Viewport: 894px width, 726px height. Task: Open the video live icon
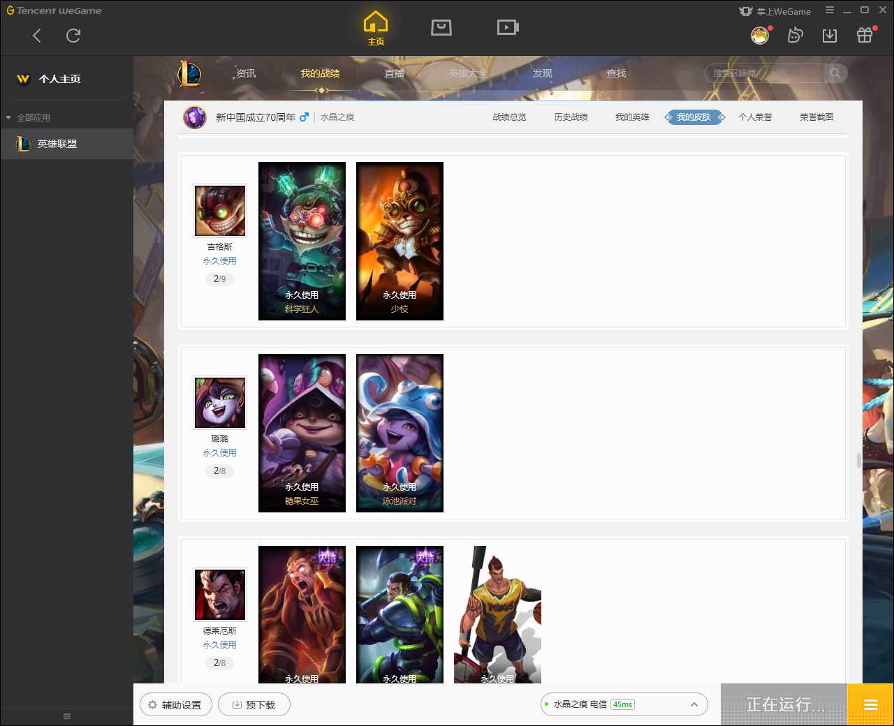tap(508, 27)
